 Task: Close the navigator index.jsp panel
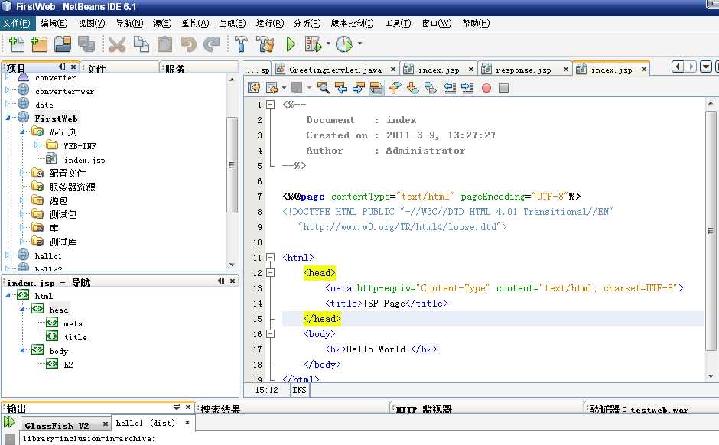(233, 281)
